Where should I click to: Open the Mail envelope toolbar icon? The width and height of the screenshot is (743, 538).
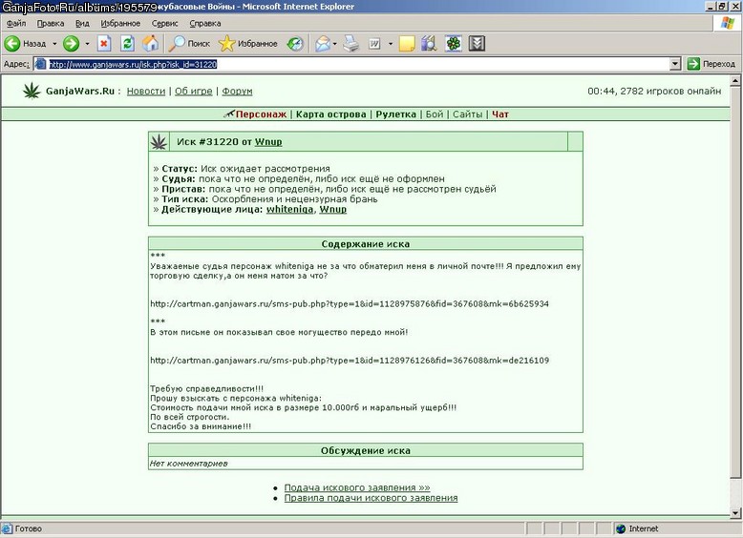(x=322, y=44)
